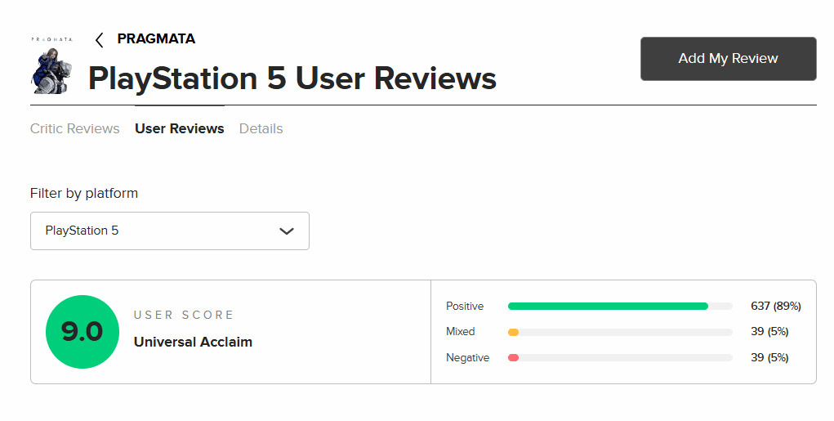834x421 pixels.
Task: Click the PlayStation 5 User Reviews heading
Action: coord(292,78)
